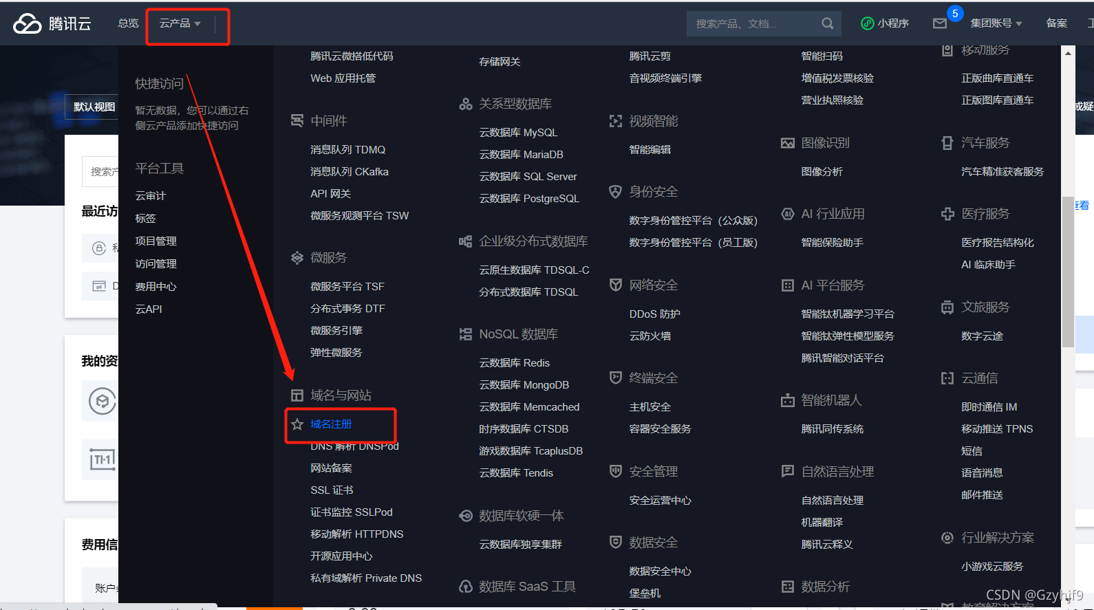Open 网站备案 link
Image resolution: width=1094 pixels, height=610 pixels.
[331, 468]
